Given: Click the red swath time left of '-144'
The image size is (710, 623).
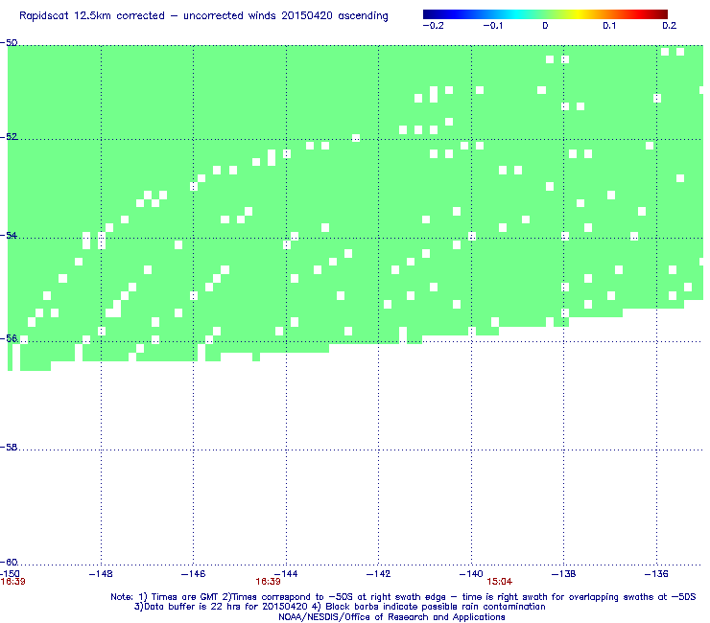Looking at the screenshot, I should 268,582.
